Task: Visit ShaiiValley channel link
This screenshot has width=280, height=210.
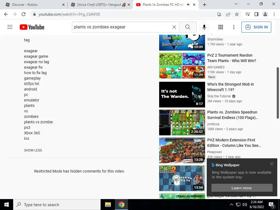Action: [x=215, y=39]
